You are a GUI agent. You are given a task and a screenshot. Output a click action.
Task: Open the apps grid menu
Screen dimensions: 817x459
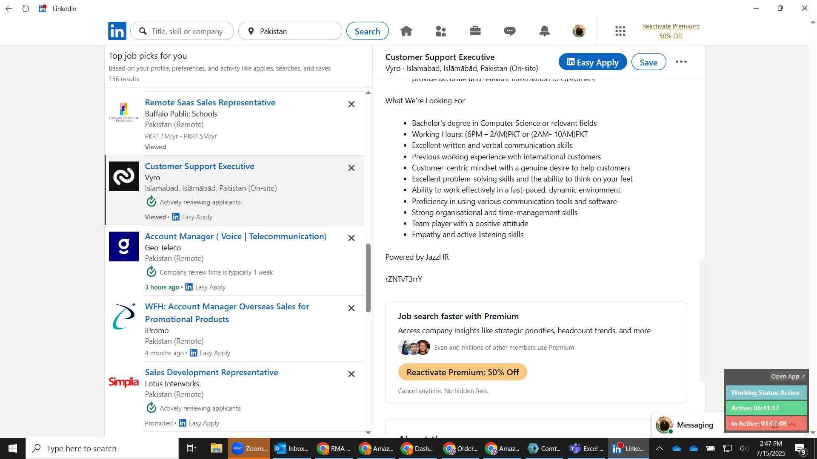620,31
